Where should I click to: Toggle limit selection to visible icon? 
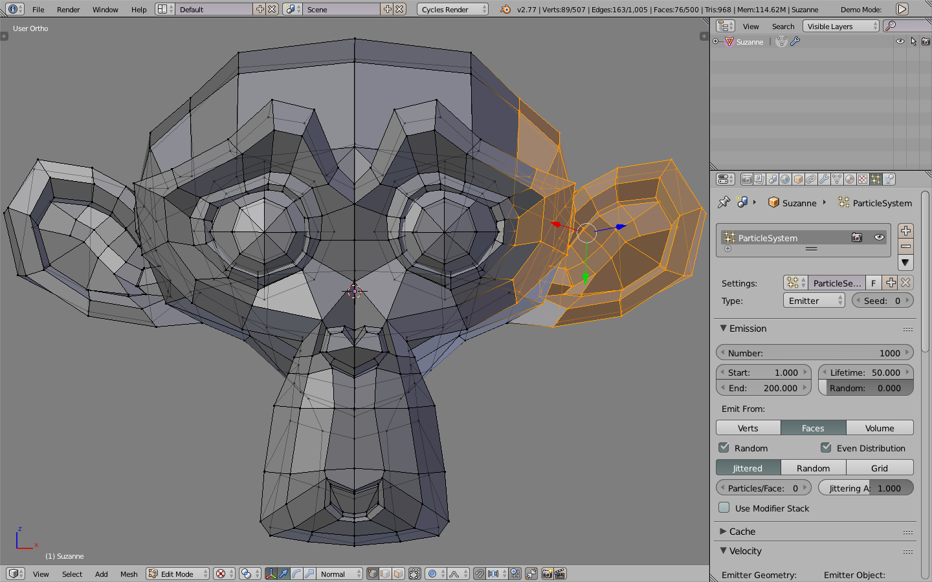[415, 574]
